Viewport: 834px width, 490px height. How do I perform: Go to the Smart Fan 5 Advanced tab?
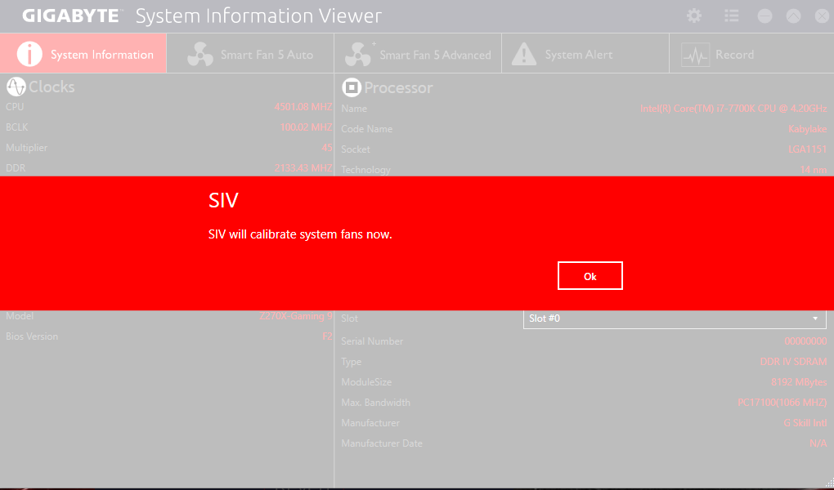[418, 54]
